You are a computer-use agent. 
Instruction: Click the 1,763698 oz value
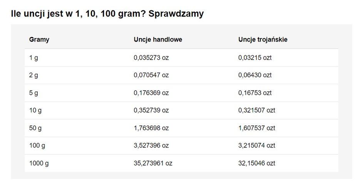(x=151, y=128)
